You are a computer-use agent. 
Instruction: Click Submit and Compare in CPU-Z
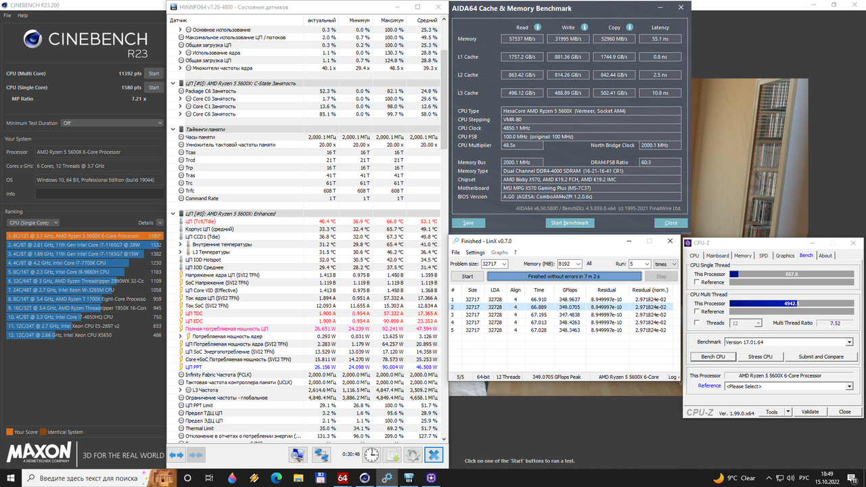821,356
